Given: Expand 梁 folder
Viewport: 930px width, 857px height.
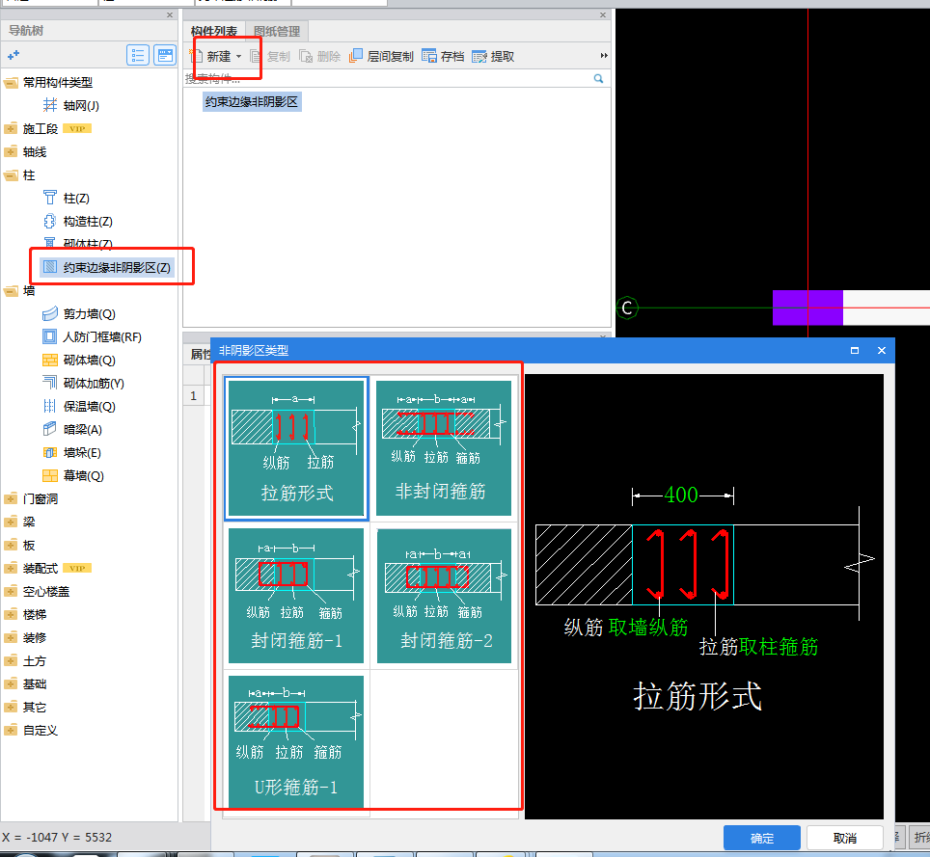Looking at the screenshot, I should pos(11,522).
